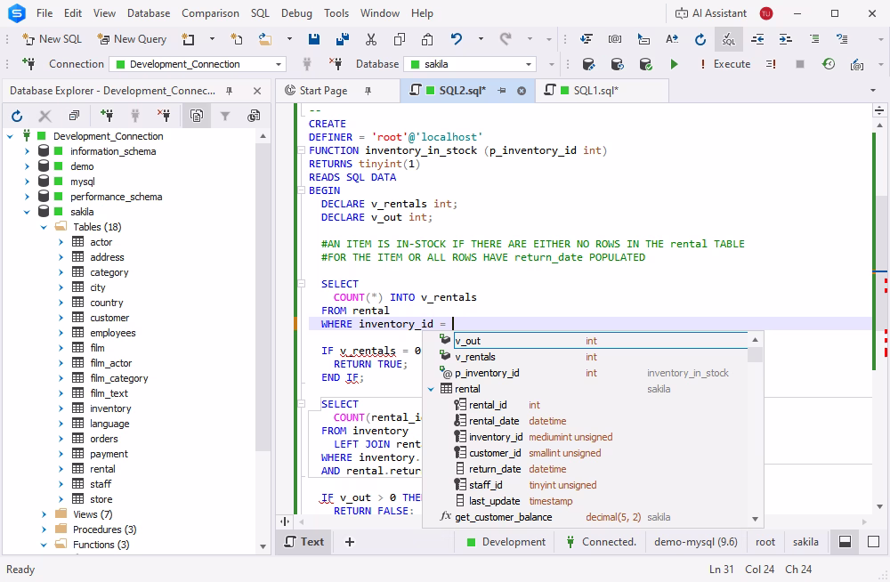Click disconnect plug icon next to Database label

pyautogui.click(x=336, y=64)
